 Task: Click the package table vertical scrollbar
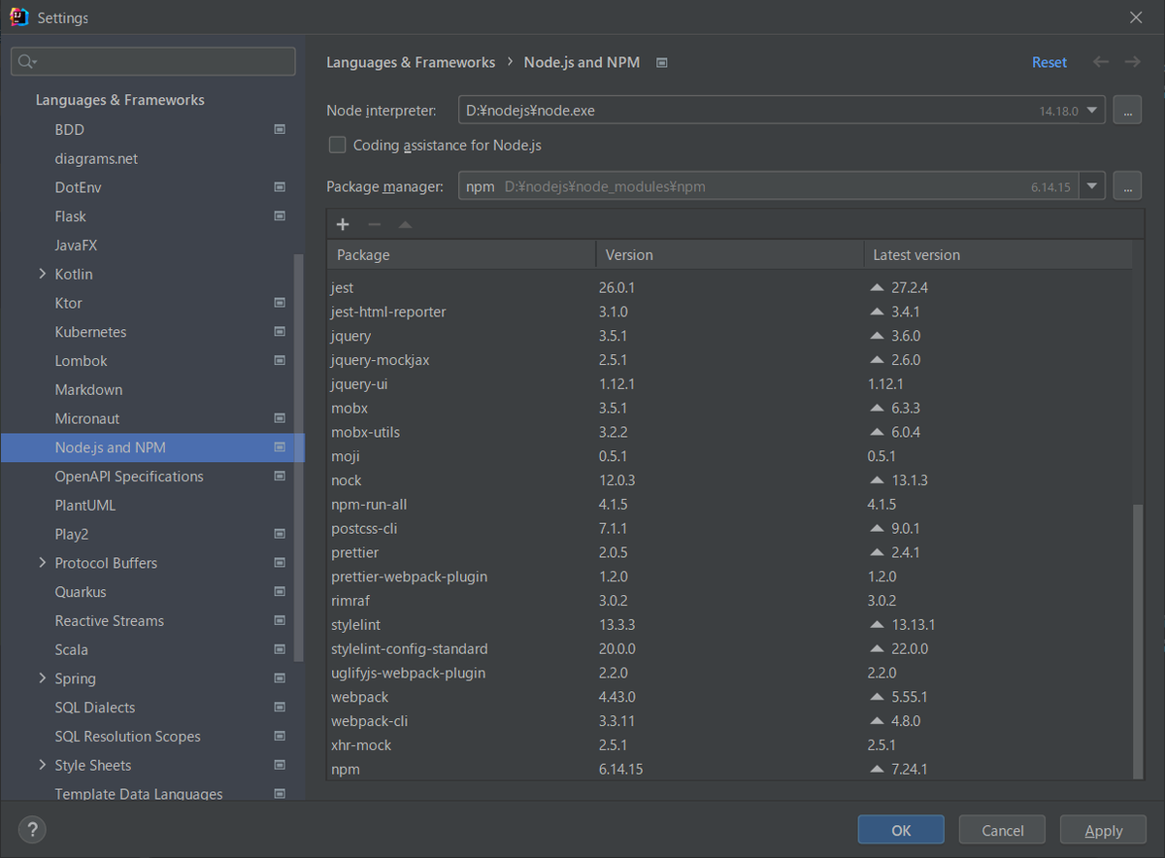[1138, 641]
